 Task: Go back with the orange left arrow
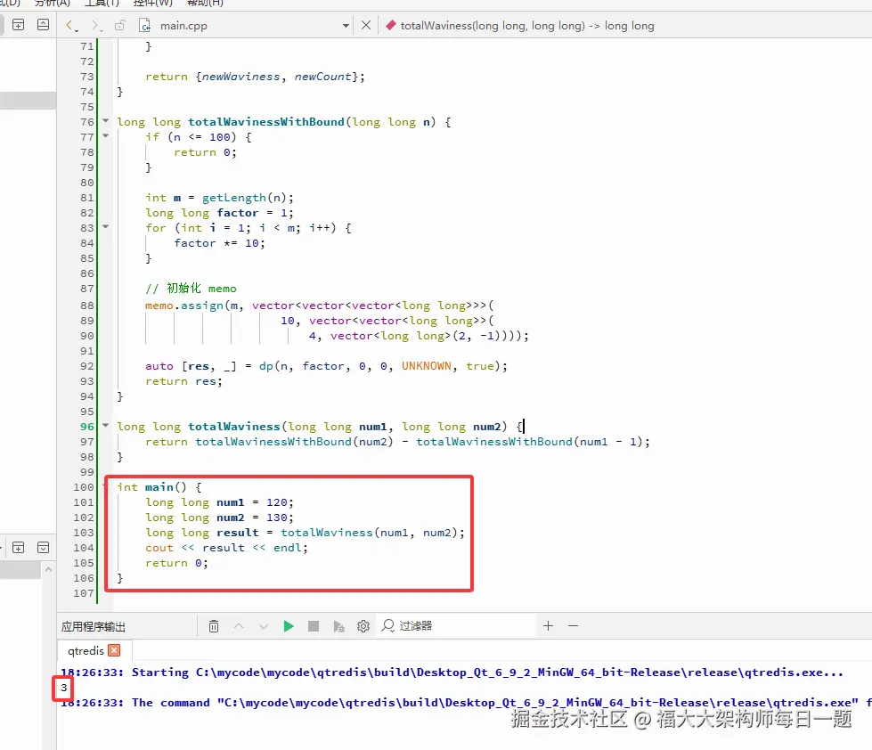pyautogui.click(x=69, y=26)
